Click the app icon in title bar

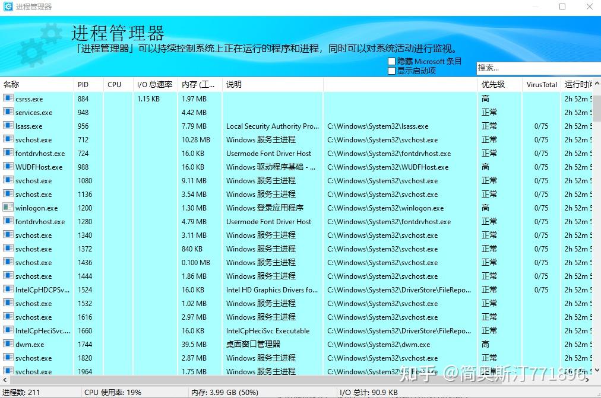[x=8, y=7]
